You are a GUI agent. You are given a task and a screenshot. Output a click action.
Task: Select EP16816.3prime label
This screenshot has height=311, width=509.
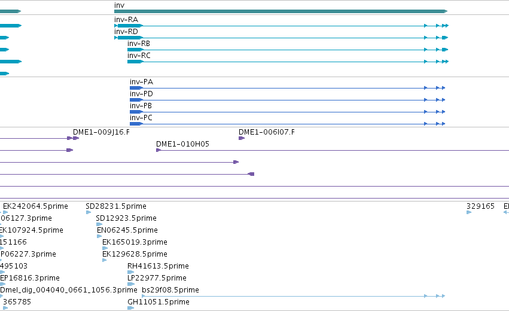tap(30, 278)
